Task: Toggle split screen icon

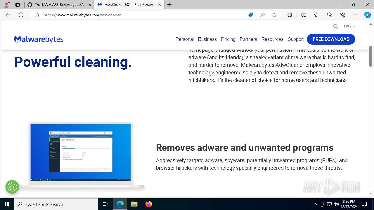Action: tap(304, 15)
